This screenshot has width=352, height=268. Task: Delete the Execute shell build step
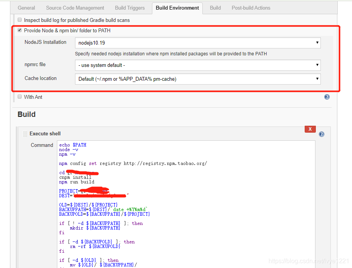[x=310, y=129]
